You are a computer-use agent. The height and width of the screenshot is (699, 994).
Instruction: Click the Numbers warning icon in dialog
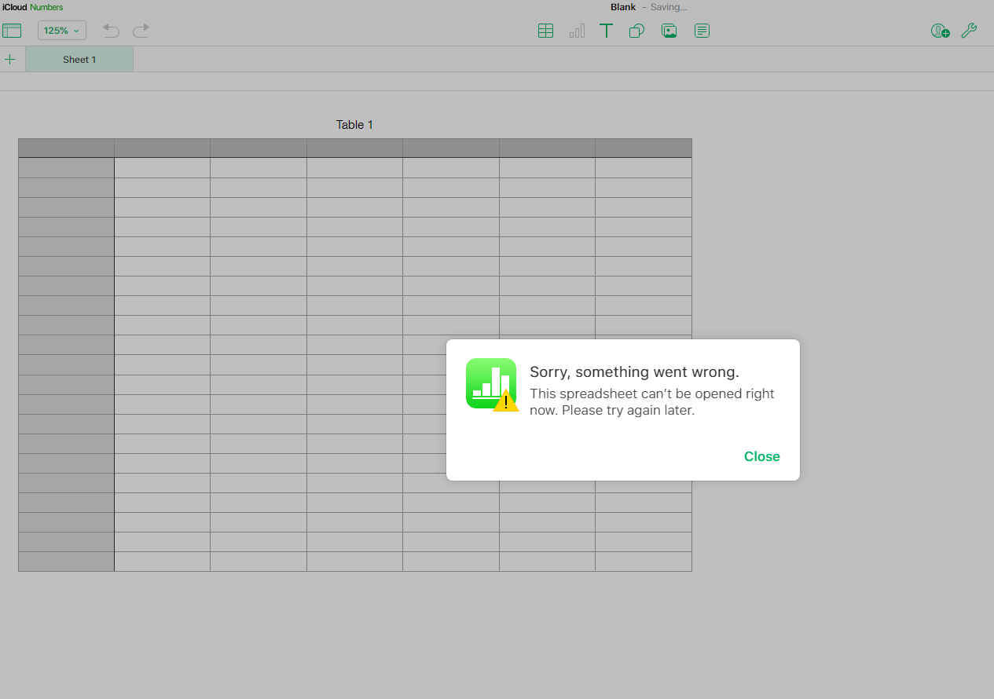click(x=492, y=384)
